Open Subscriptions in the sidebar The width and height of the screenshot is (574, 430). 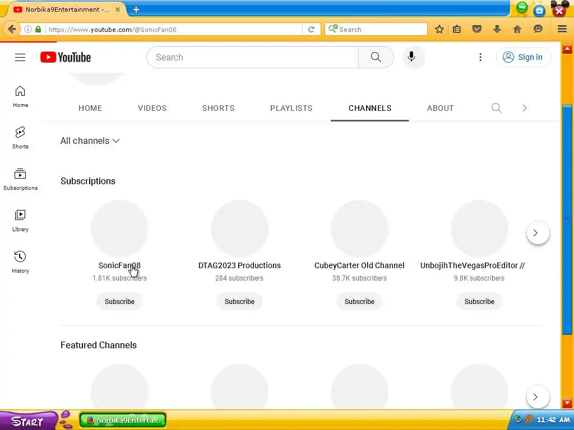click(x=20, y=179)
